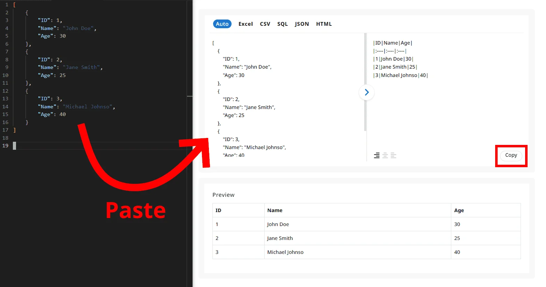Click the closing bracket on editor line 17
This screenshot has width=546, height=287.
coord(14,130)
